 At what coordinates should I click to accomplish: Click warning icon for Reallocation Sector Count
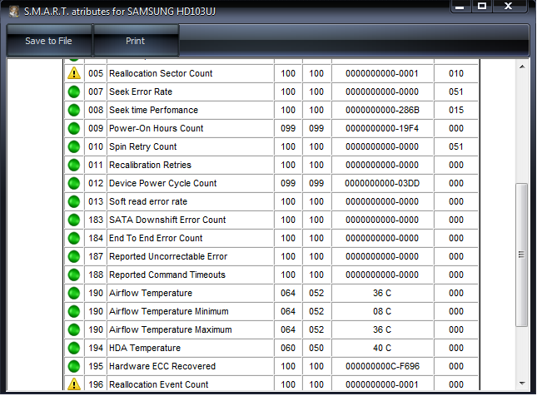(x=74, y=73)
